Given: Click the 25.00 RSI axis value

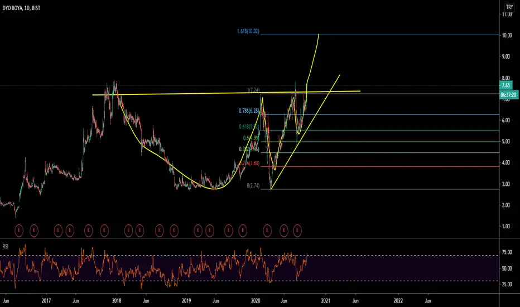Looking at the screenshot, I should 507,285.
